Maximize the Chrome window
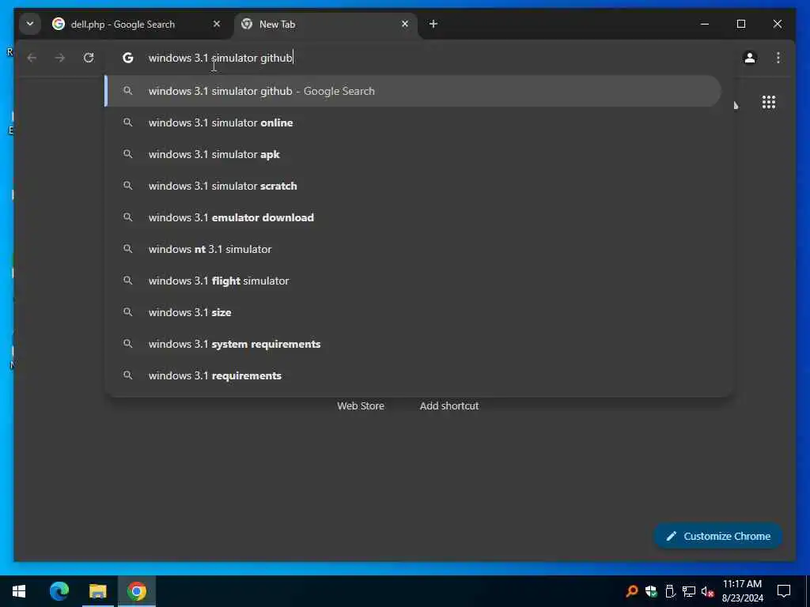Screen dimensions: 810x607 point(740,24)
